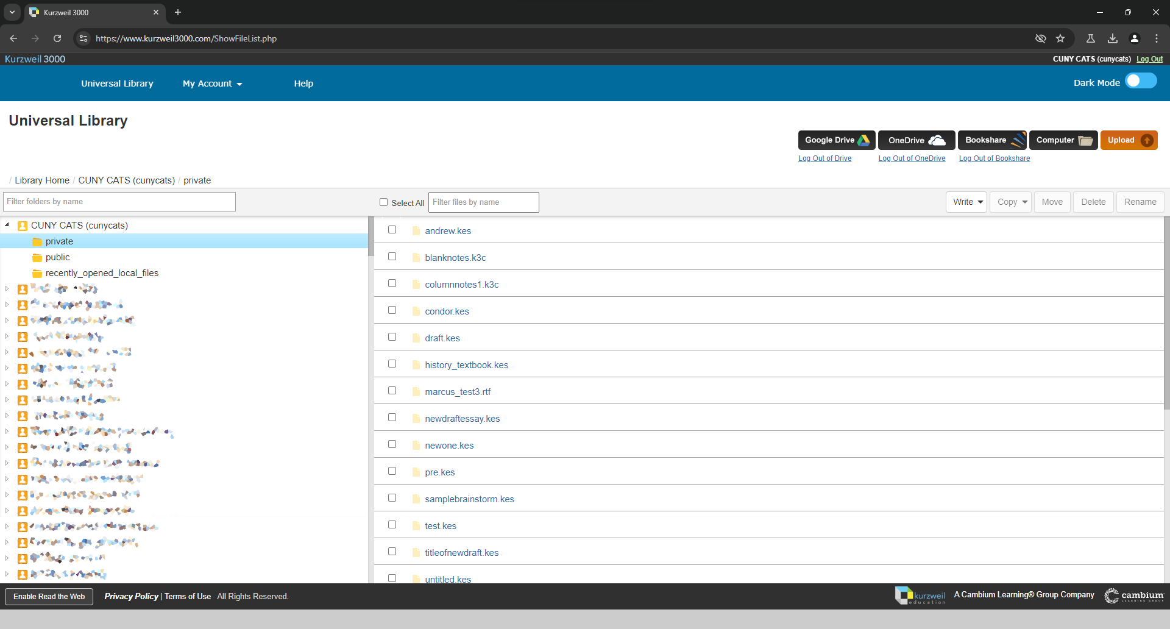Click file icon next to draft.kes
Screen dimensions: 1170x629
click(x=417, y=338)
